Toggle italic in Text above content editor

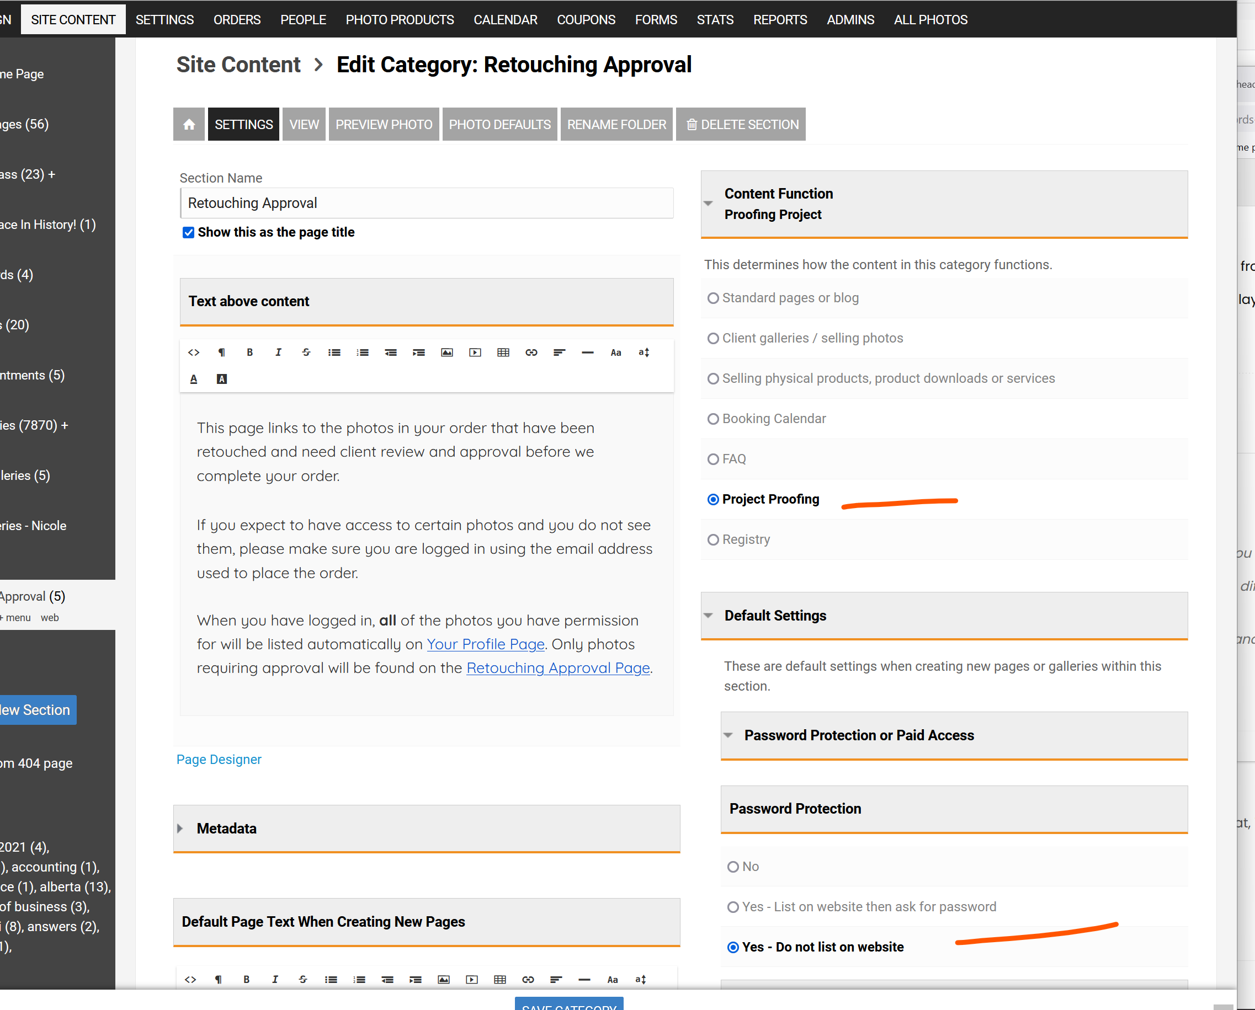pos(278,352)
